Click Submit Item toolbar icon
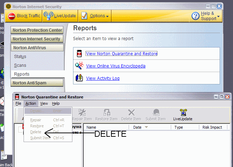The image size is (233, 167). pos(156,113)
